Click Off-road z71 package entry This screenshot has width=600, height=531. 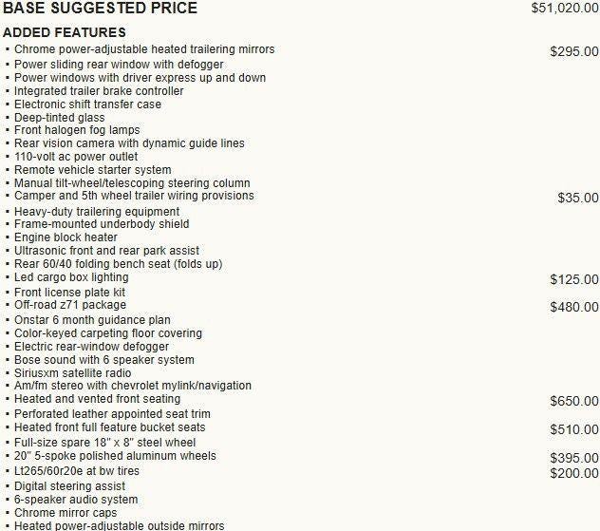(x=70, y=305)
